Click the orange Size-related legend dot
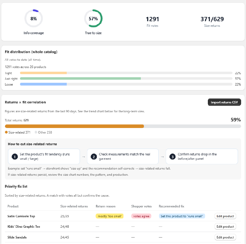Viewport: 246px width, 244px height. coord(6,132)
